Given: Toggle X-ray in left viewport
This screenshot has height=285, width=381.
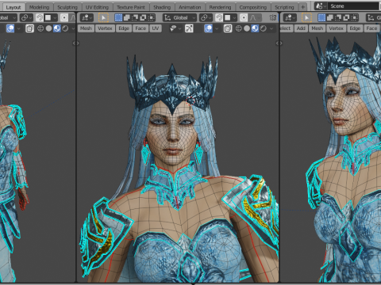Looking at the screenshot, I should (29, 28).
